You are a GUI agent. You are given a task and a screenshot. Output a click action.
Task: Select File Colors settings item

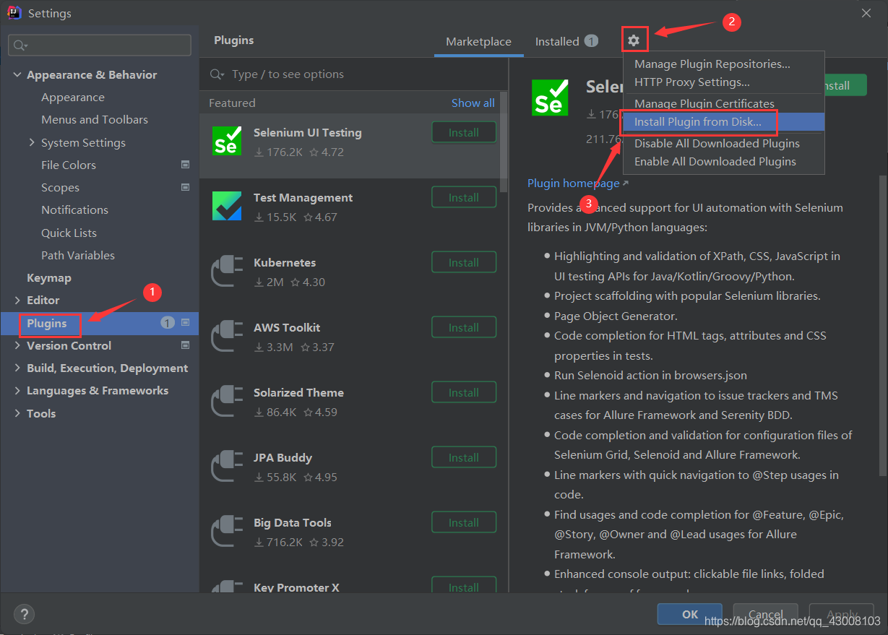(69, 165)
